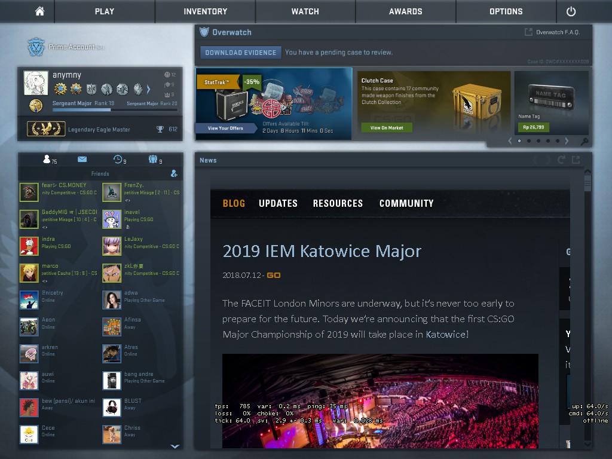Select friend inavel
The image size is (612, 459).
141,219
